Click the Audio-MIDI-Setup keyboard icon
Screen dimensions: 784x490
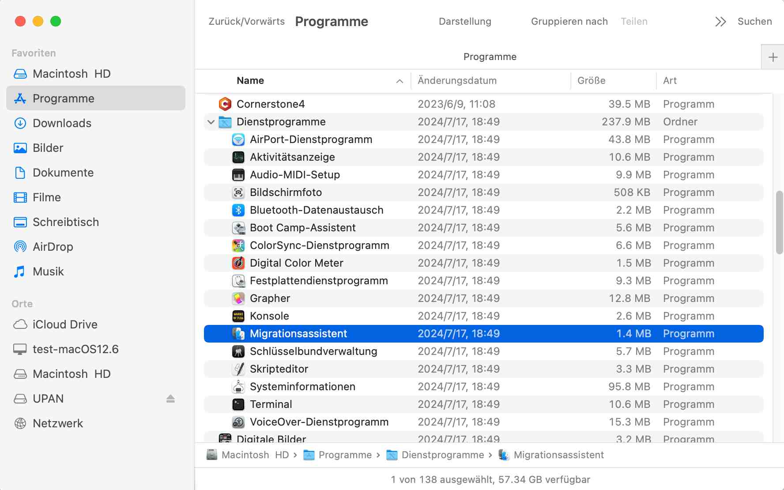238,175
